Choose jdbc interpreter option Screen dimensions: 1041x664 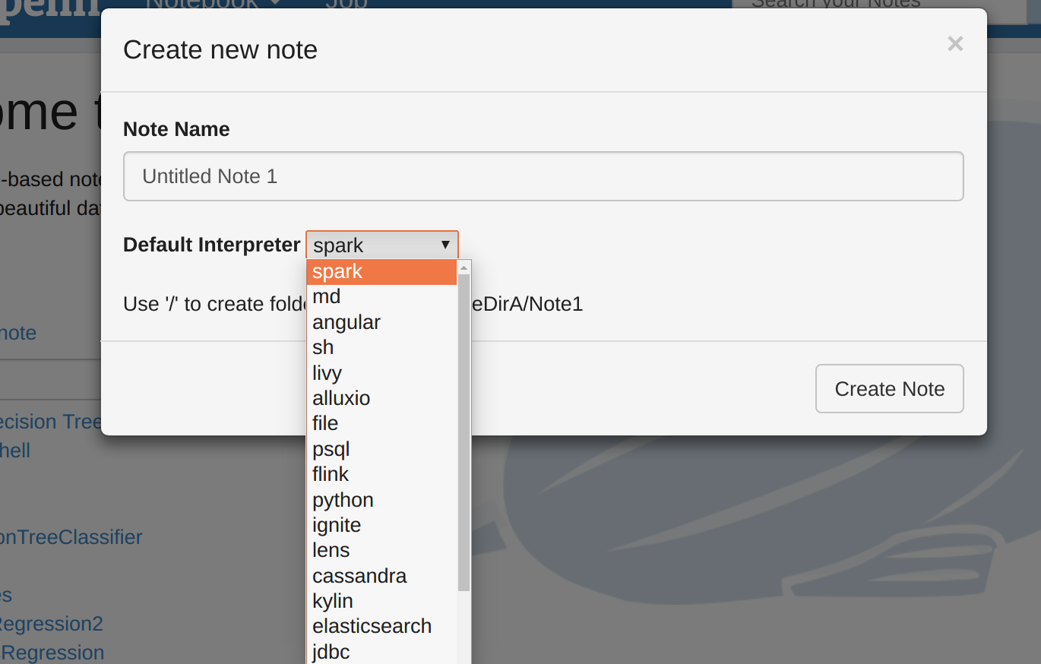(x=382, y=651)
